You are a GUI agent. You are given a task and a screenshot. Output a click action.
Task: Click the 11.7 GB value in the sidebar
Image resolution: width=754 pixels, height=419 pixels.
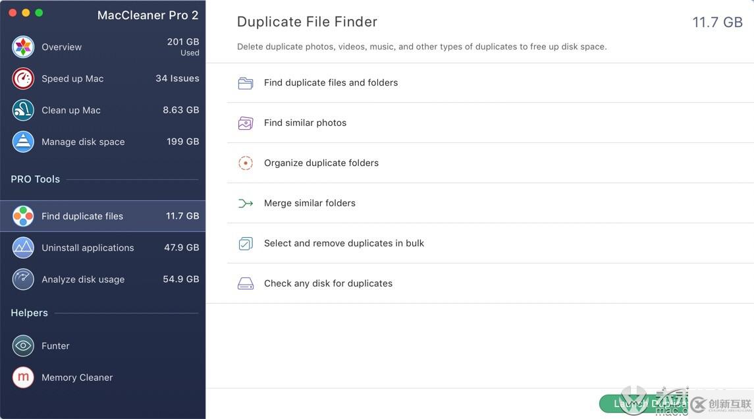[182, 216]
